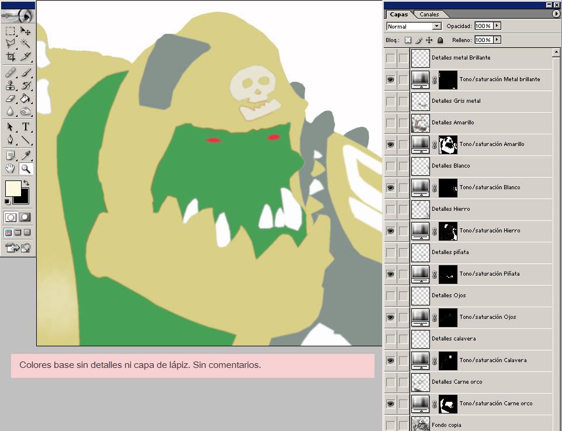Hide Tono/saturación Piñata layer
562x431 pixels.
click(390, 274)
